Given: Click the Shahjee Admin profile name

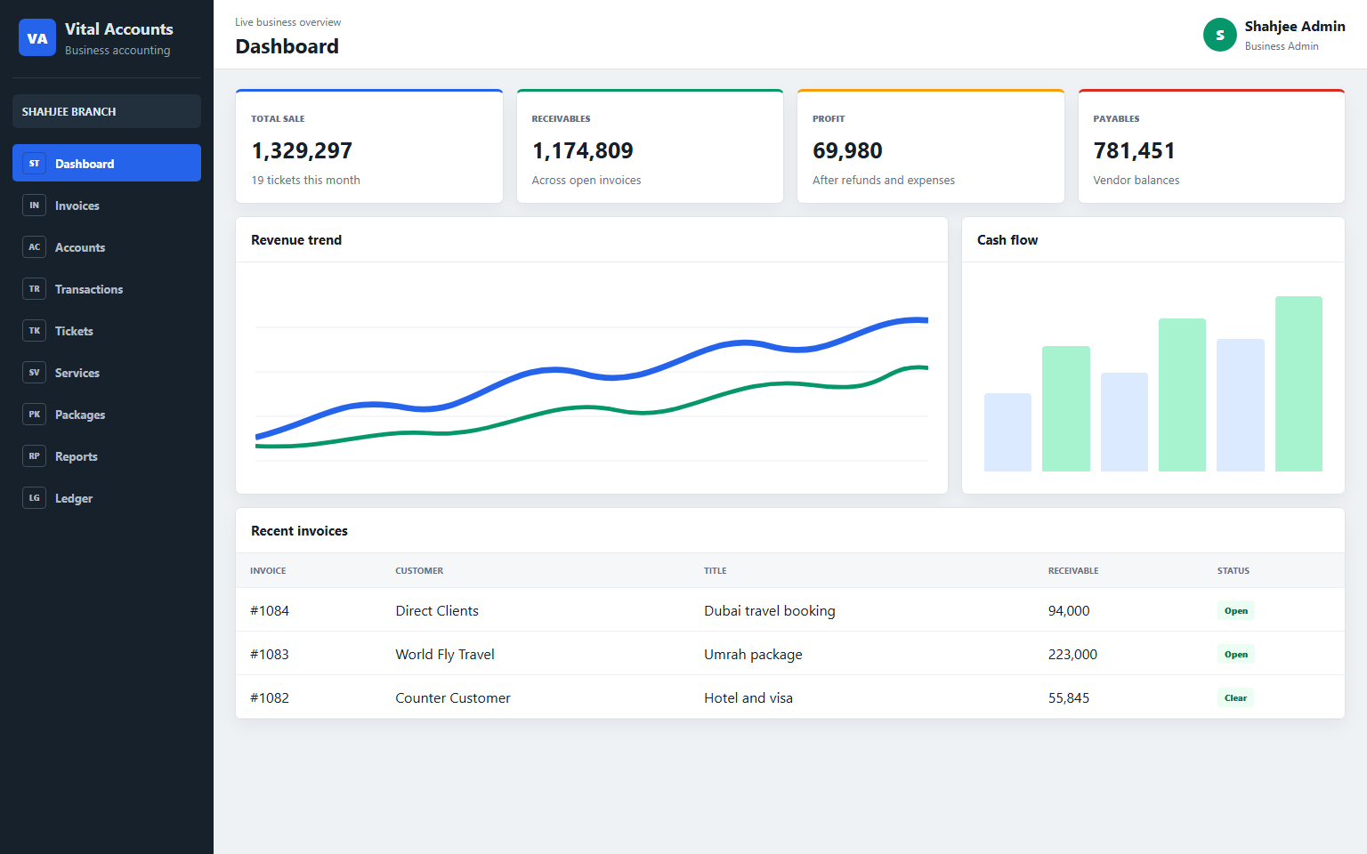Looking at the screenshot, I should [x=1295, y=27].
